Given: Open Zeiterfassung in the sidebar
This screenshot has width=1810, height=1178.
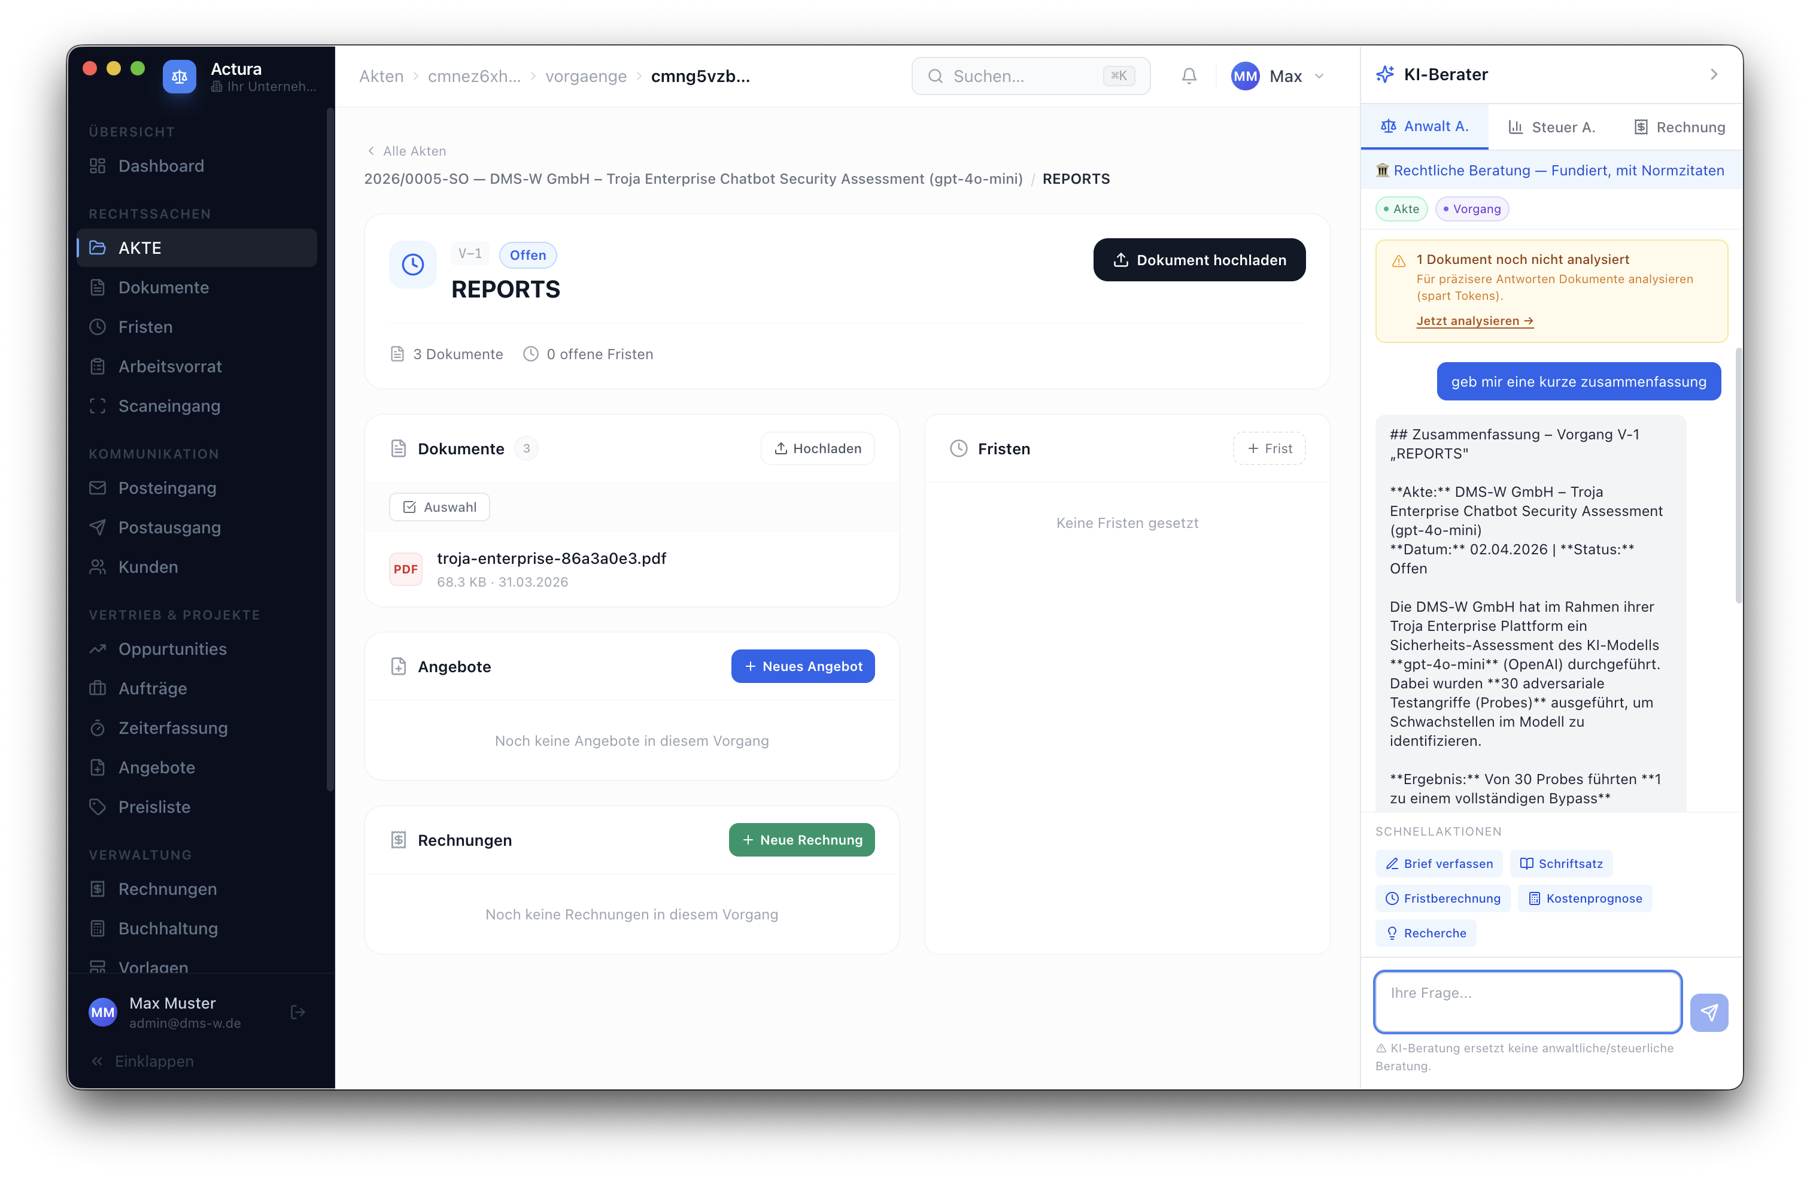Looking at the screenshot, I should 172,728.
